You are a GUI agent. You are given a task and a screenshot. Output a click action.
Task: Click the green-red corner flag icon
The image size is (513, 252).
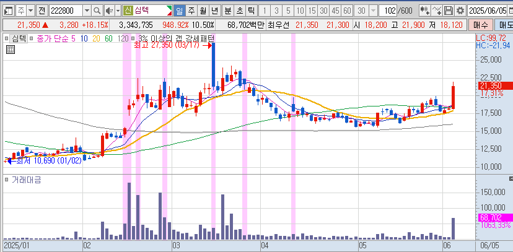[169, 11]
